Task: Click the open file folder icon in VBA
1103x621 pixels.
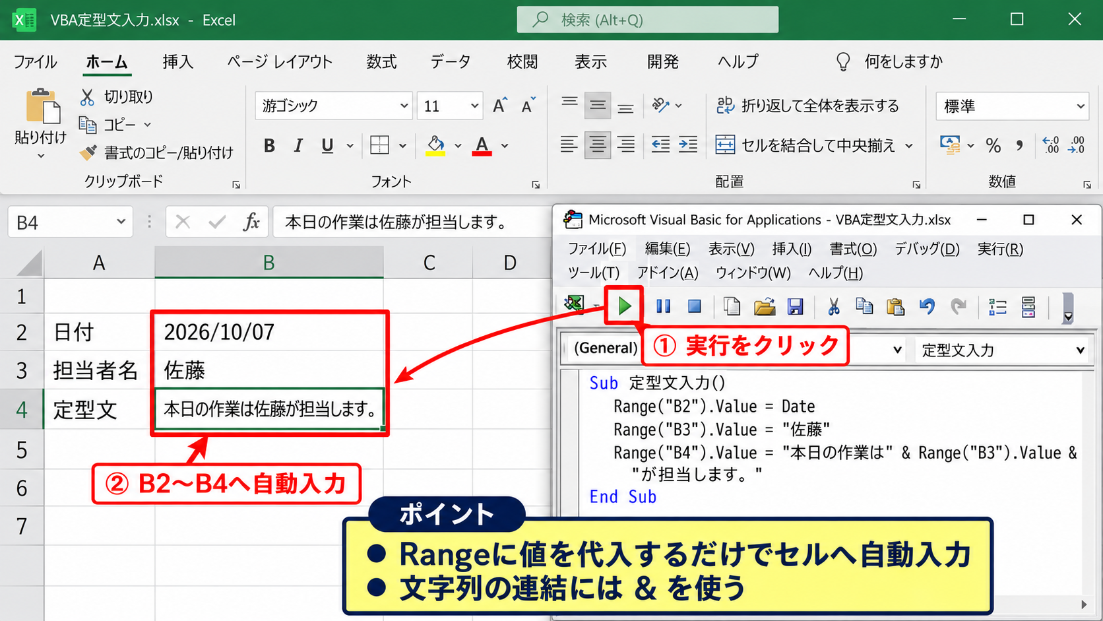Action: pos(764,307)
